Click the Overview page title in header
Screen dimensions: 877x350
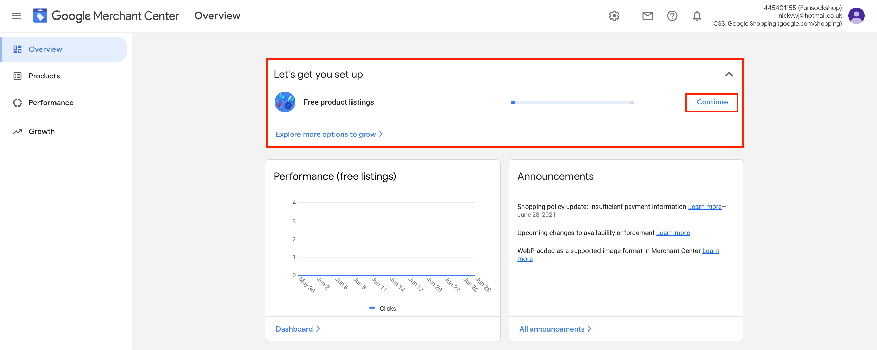[217, 16]
